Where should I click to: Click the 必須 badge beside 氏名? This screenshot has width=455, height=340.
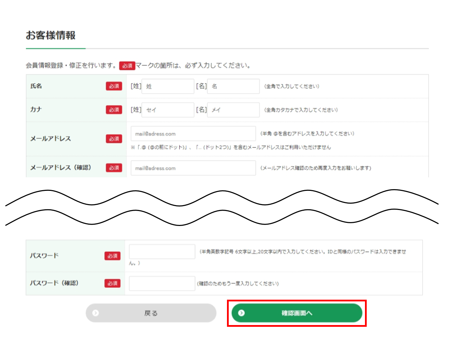(114, 86)
